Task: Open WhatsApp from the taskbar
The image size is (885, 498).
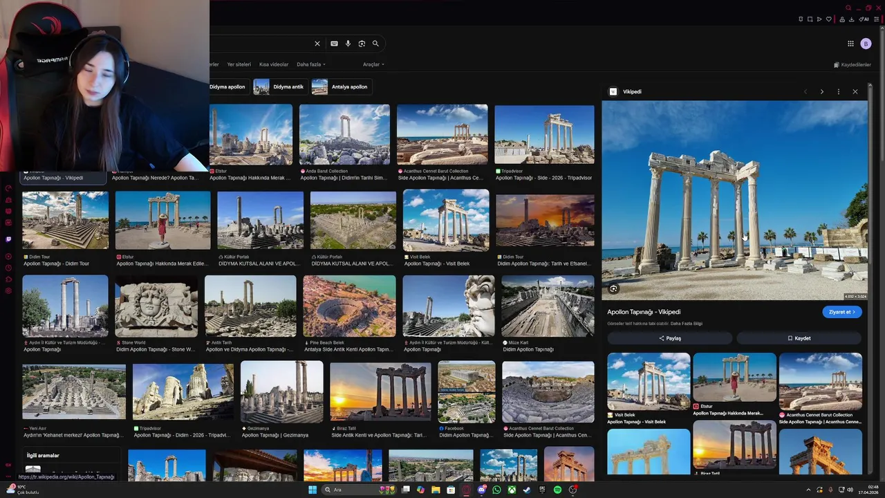Action: (496, 490)
